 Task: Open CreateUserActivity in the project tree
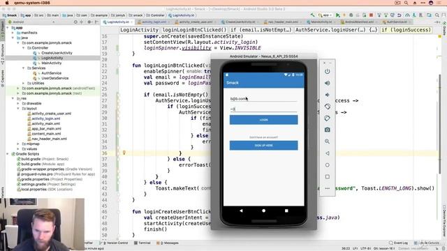pyautogui.click(x=57, y=53)
